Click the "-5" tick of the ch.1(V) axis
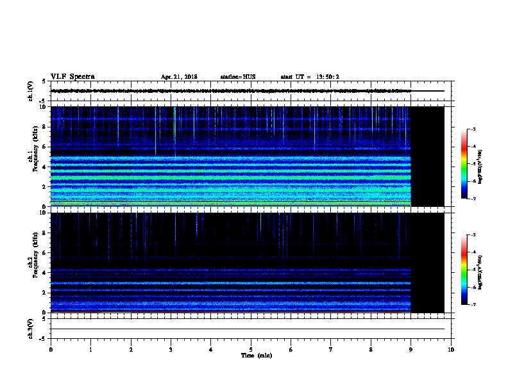Viewport: 508px width, 392px height. [x=43, y=101]
